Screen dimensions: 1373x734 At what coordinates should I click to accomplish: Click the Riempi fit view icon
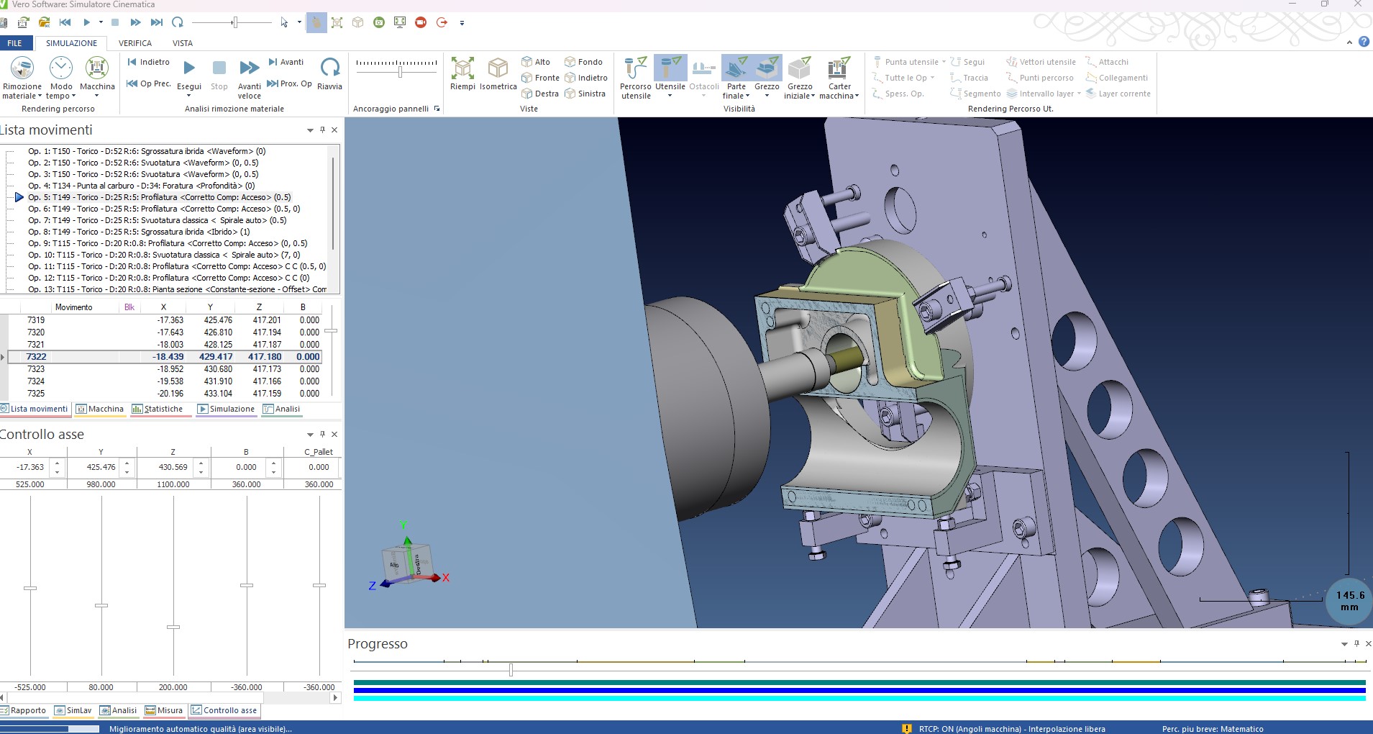tap(462, 69)
